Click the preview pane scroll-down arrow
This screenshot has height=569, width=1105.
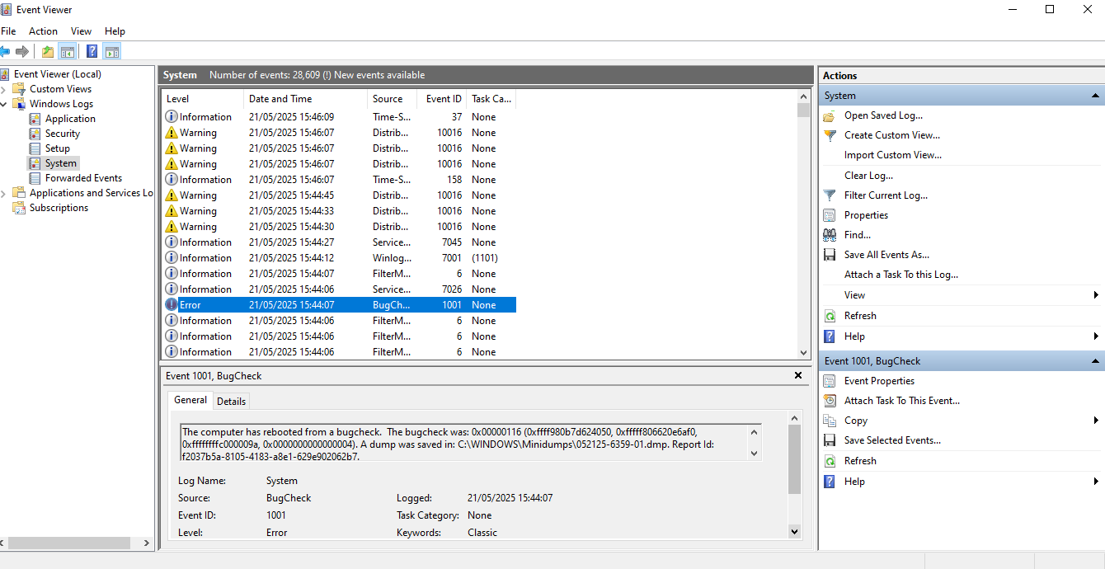[794, 532]
